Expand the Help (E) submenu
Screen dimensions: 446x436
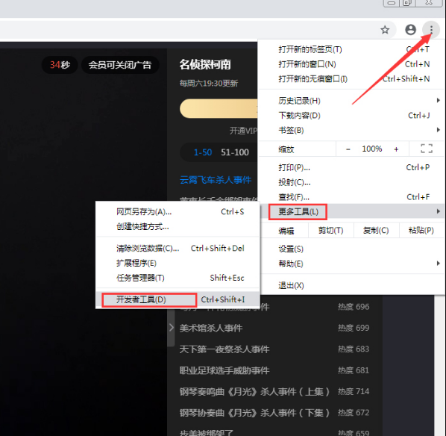[x=351, y=264]
